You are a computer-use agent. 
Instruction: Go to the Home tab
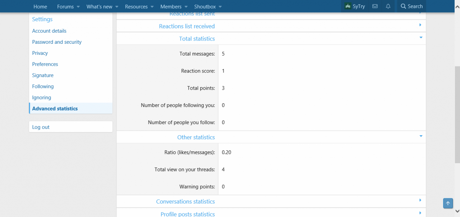pyautogui.click(x=40, y=6)
